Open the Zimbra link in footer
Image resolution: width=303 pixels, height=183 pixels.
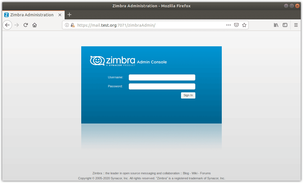coord(97,173)
